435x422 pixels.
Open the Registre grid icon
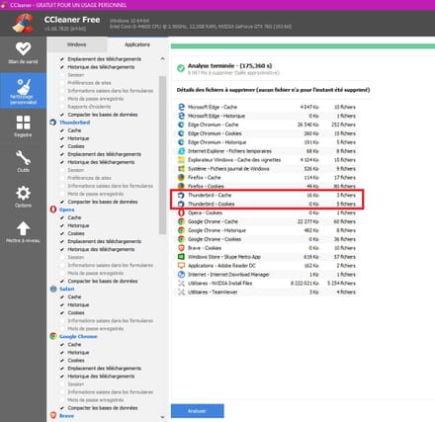point(23,123)
